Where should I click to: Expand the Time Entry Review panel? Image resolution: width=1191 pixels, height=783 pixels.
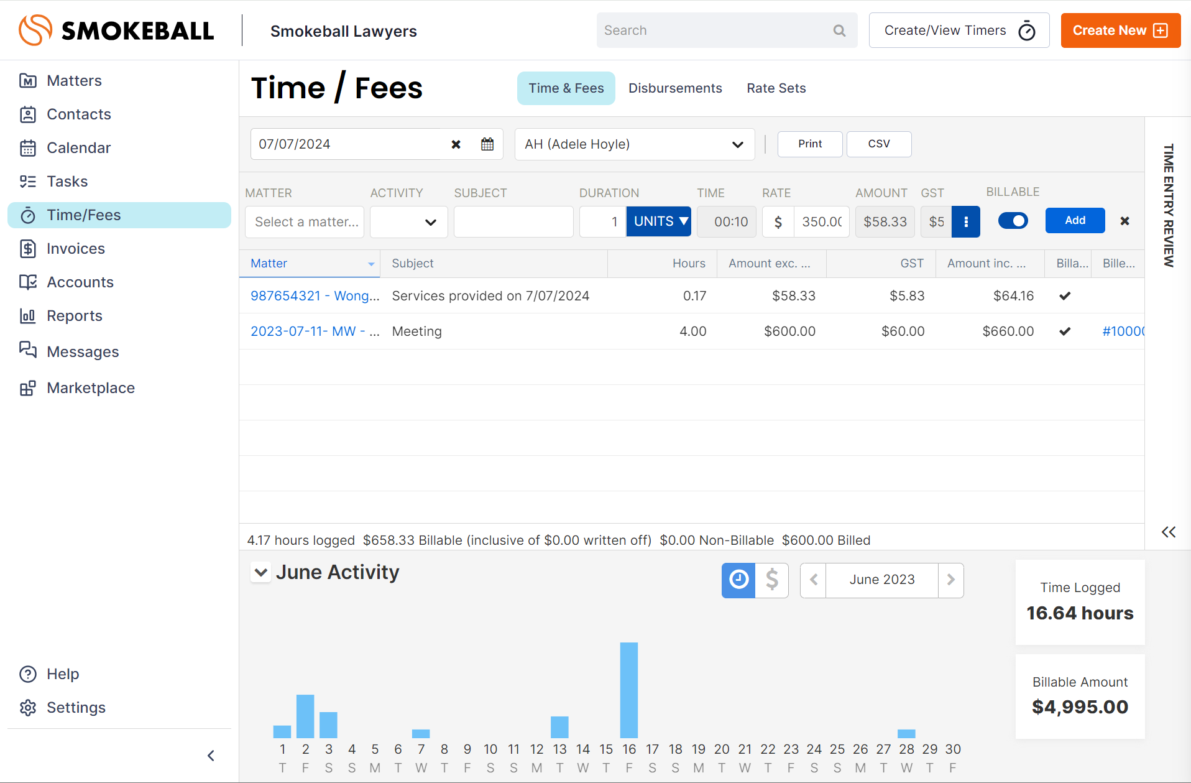click(x=1169, y=532)
